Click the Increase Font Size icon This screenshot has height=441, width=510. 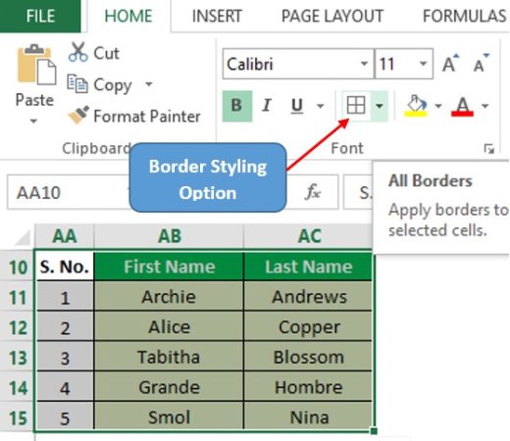pyautogui.click(x=450, y=64)
